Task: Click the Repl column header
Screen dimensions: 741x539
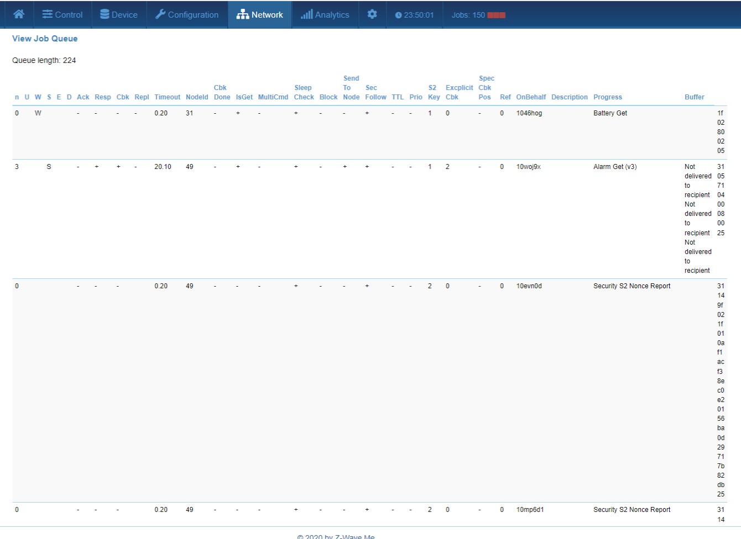Action: pyautogui.click(x=142, y=97)
